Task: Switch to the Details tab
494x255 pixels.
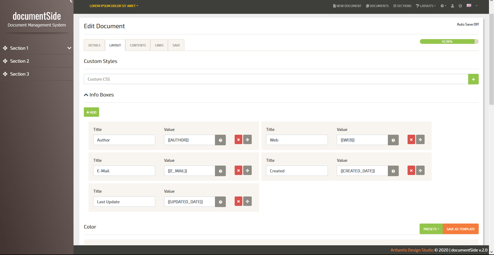Action: pos(94,45)
